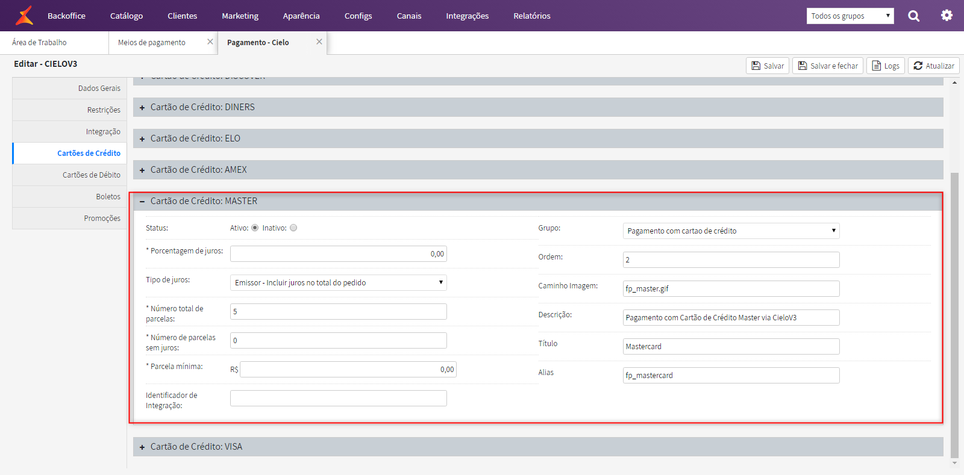Image resolution: width=964 pixels, height=475 pixels.
Task: Open the Catálogo menu
Action: tap(127, 16)
